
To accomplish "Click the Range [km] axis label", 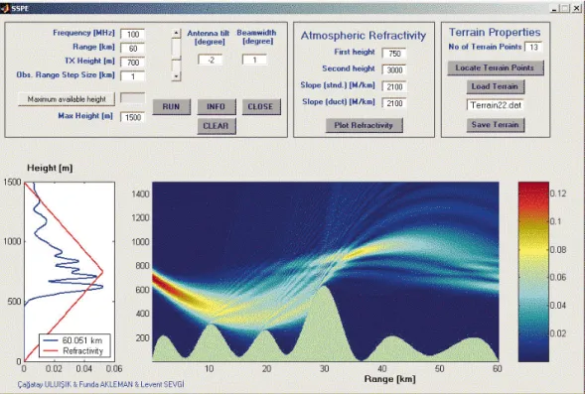I will (x=390, y=379).
